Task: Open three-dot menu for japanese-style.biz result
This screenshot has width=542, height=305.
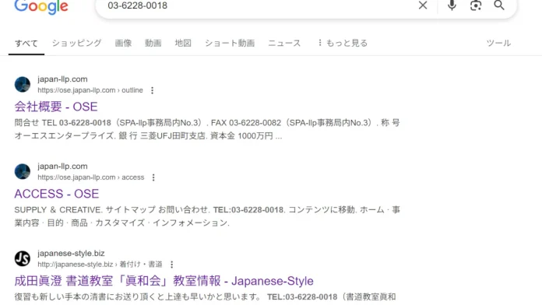Action: 172,265
